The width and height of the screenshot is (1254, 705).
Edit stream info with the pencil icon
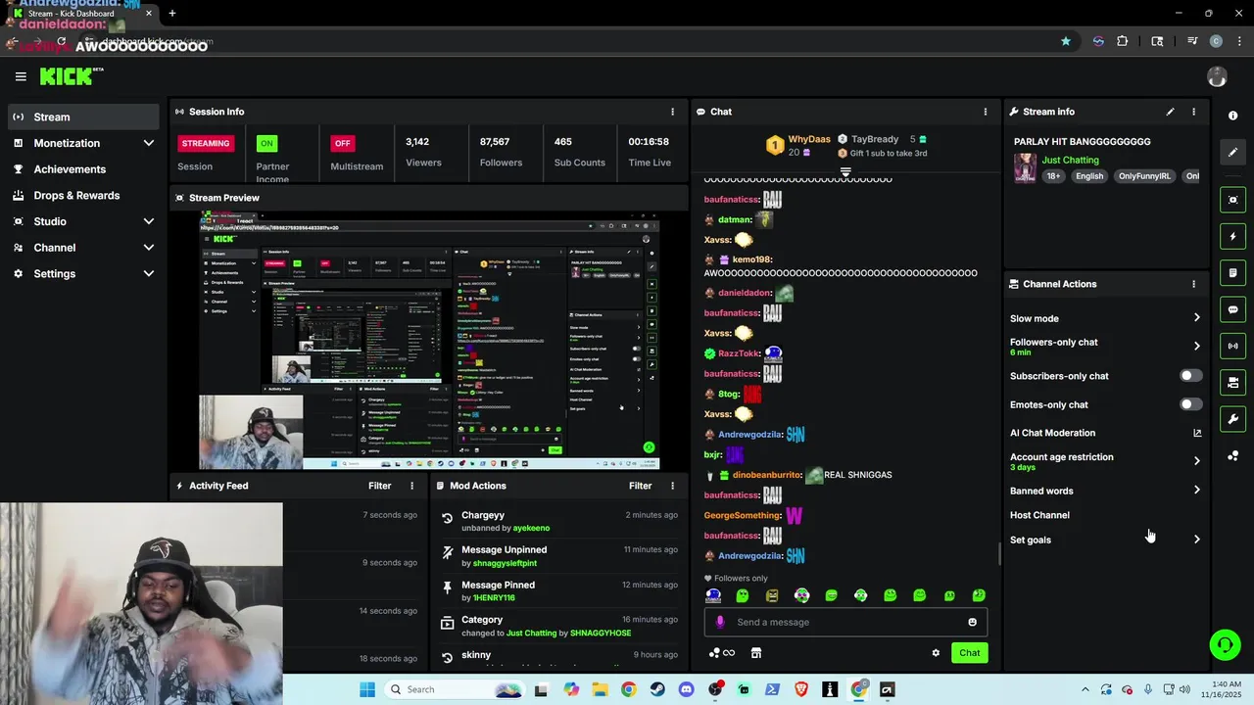tap(1170, 112)
